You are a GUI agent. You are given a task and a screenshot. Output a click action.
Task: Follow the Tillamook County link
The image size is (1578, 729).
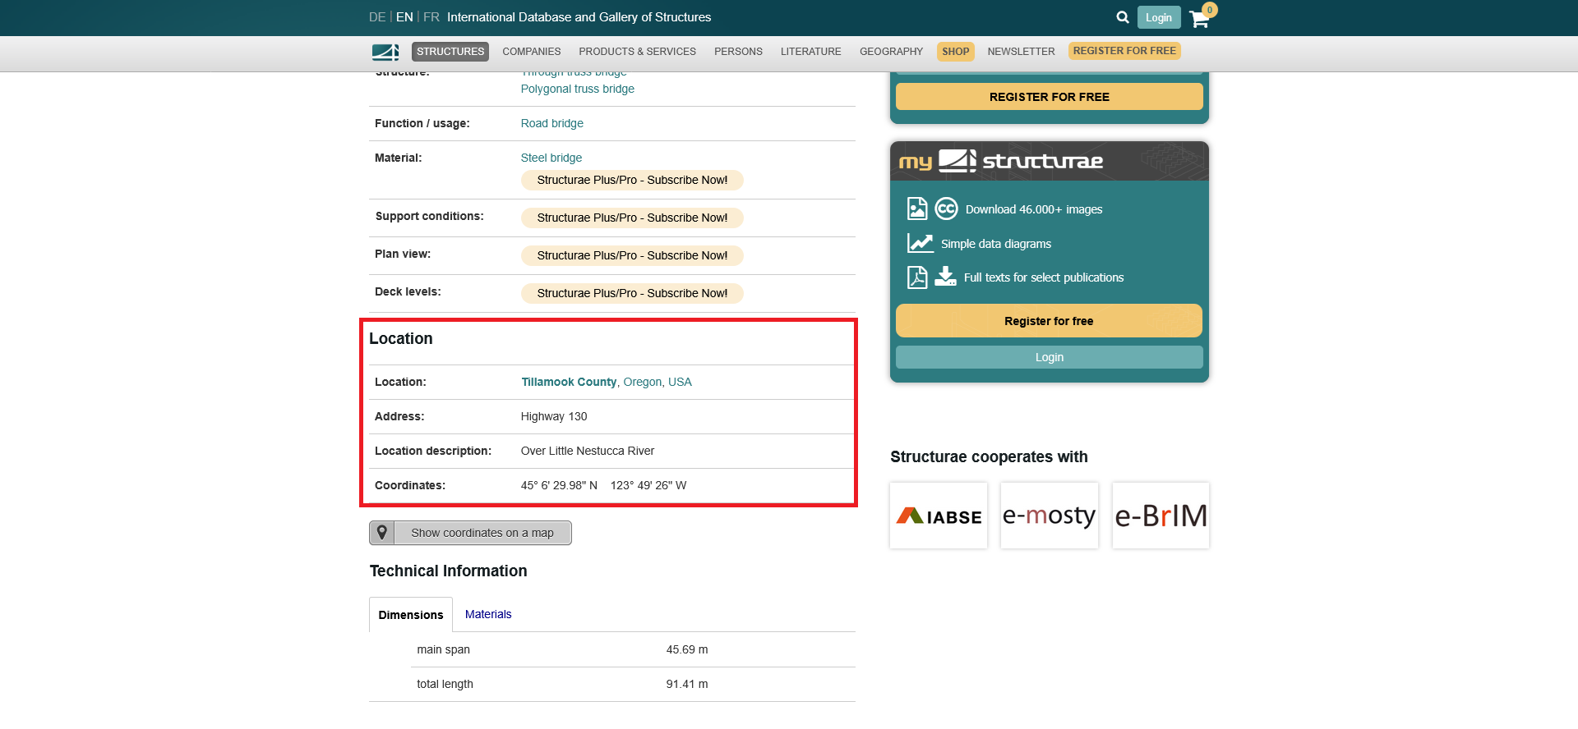point(569,382)
